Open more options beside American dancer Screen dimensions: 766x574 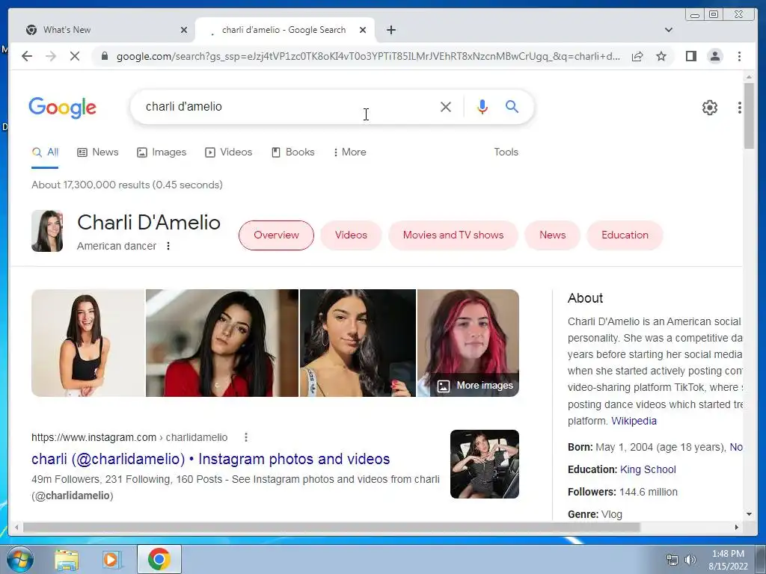pyautogui.click(x=168, y=246)
